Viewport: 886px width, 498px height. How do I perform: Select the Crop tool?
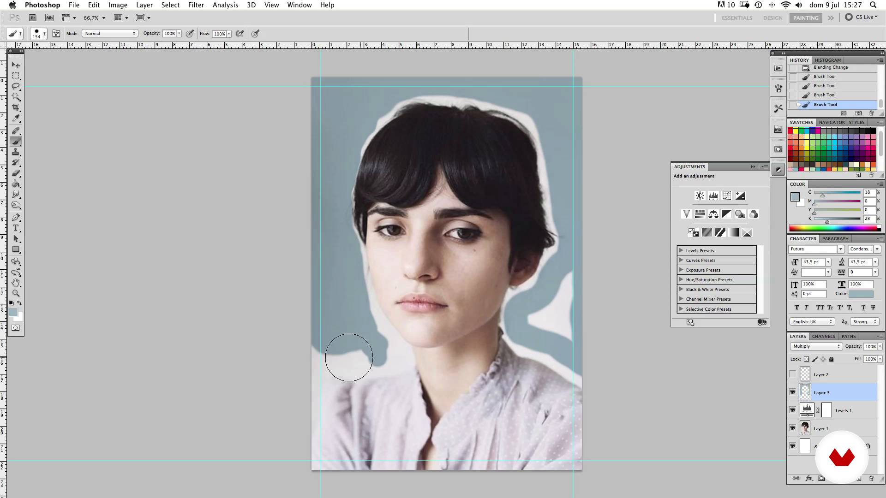pyautogui.click(x=16, y=108)
